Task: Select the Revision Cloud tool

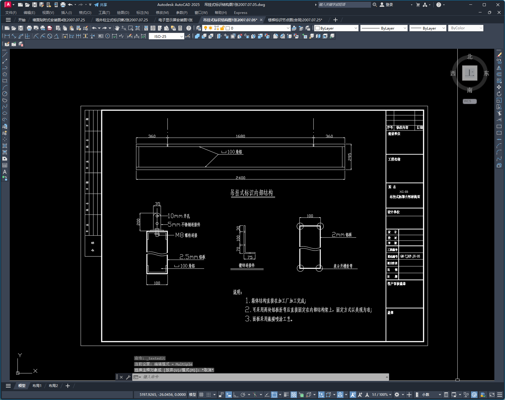Action: [5, 100]
